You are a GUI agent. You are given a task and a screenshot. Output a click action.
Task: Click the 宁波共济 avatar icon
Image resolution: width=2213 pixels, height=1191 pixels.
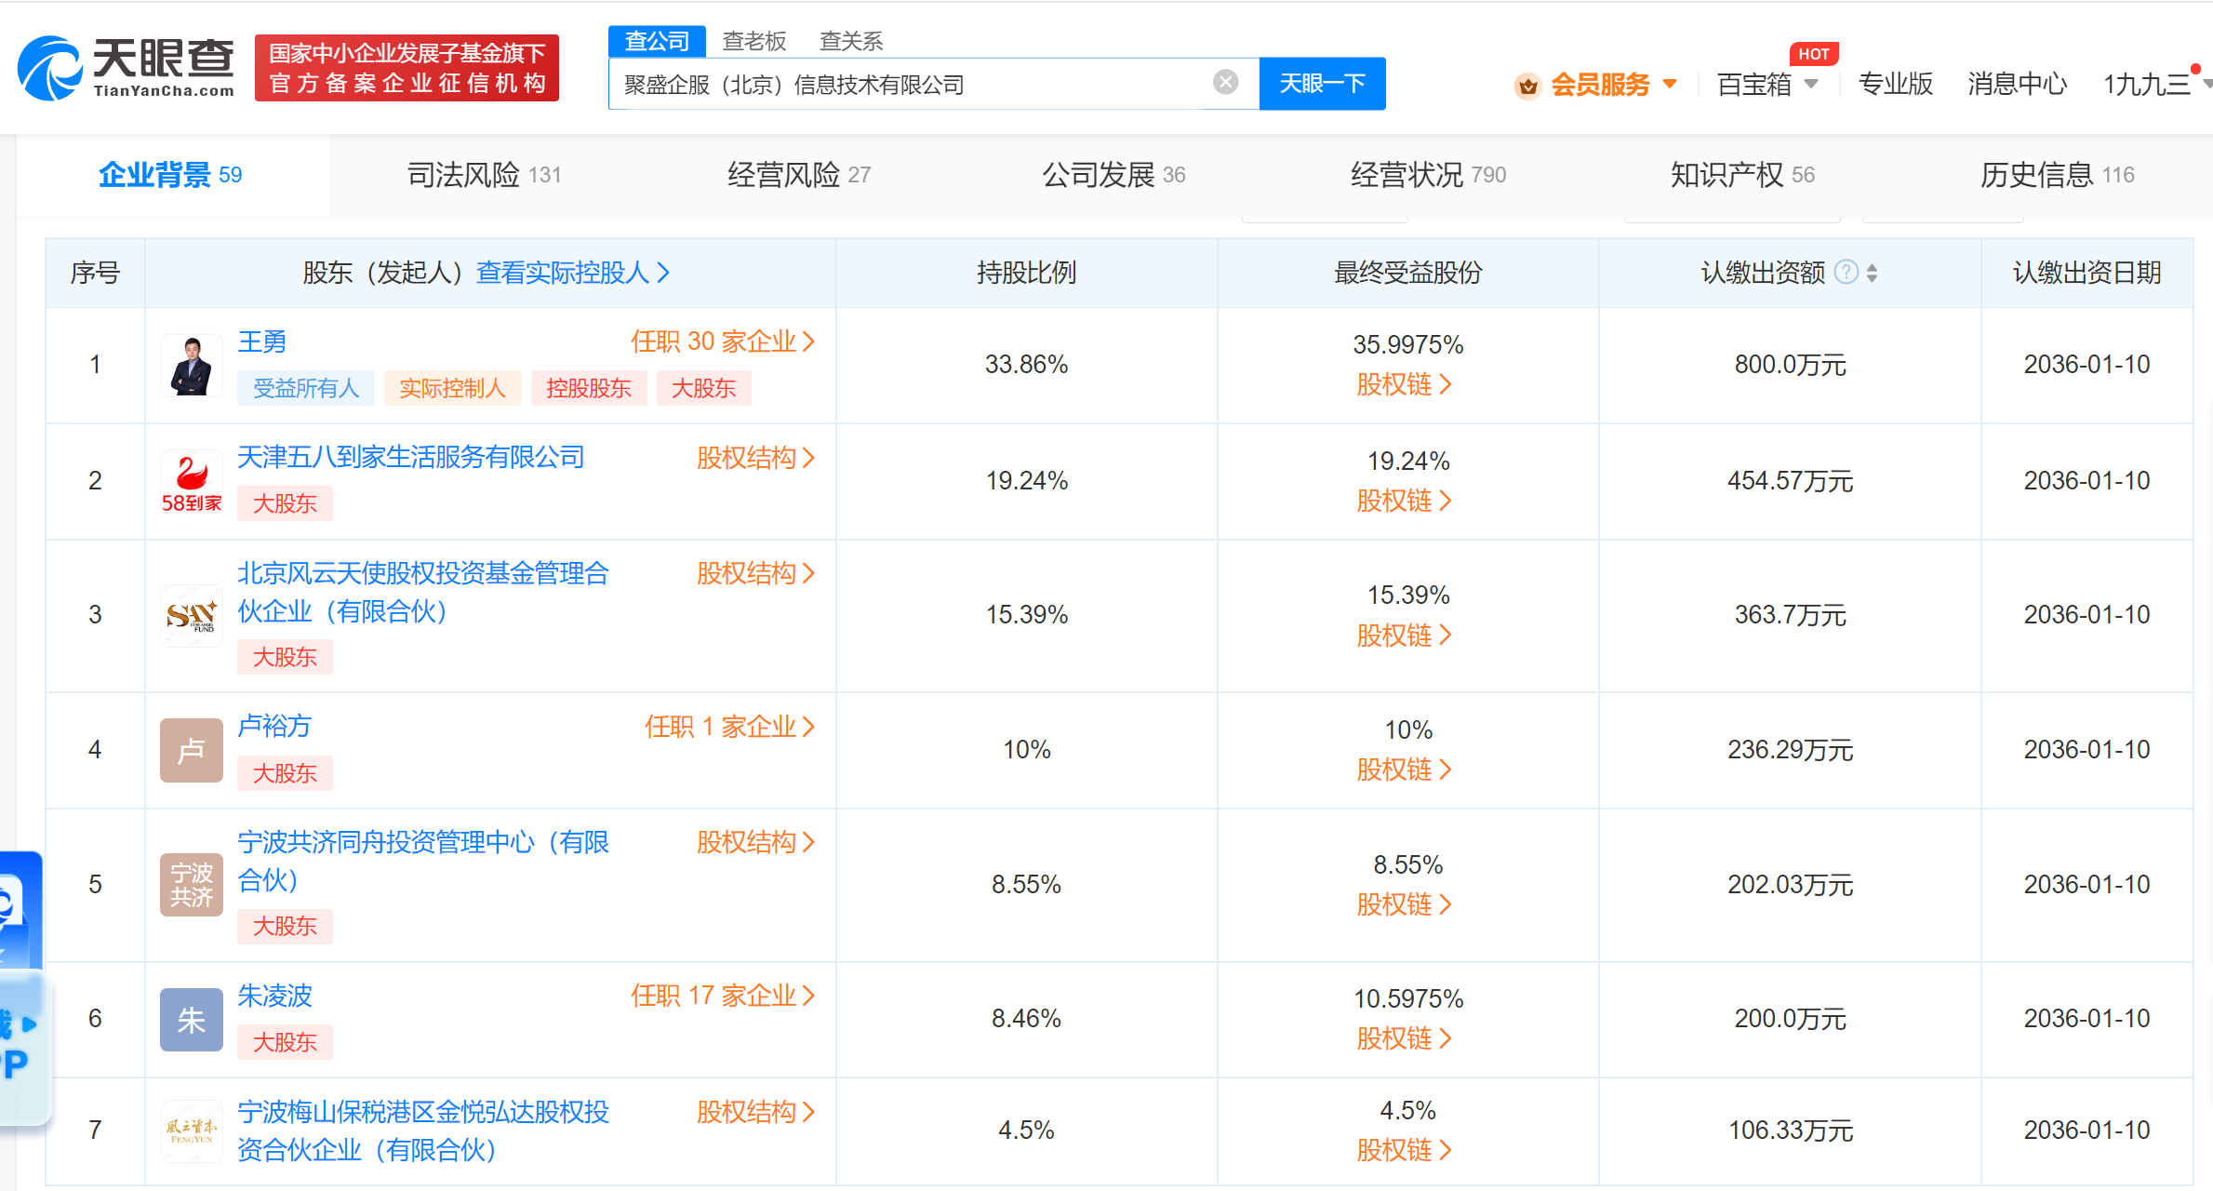192,885
